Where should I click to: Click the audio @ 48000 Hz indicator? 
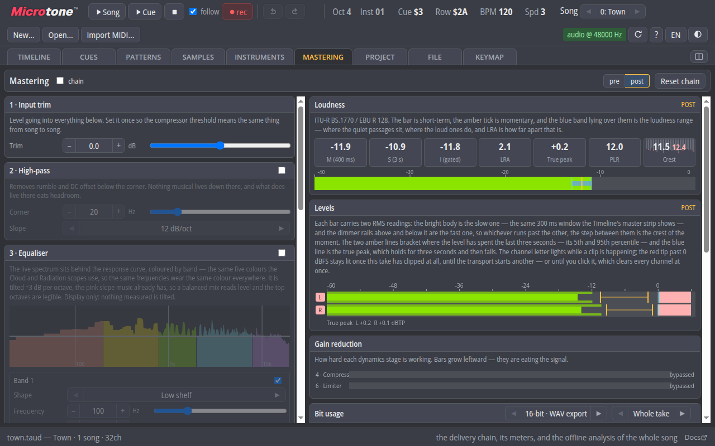(x=594, y=35)
